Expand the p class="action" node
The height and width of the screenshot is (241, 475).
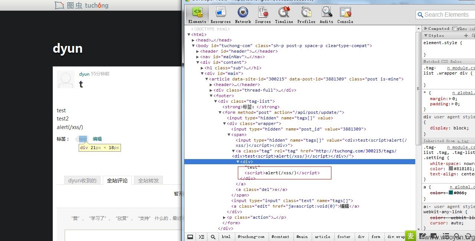click(225, 217)
